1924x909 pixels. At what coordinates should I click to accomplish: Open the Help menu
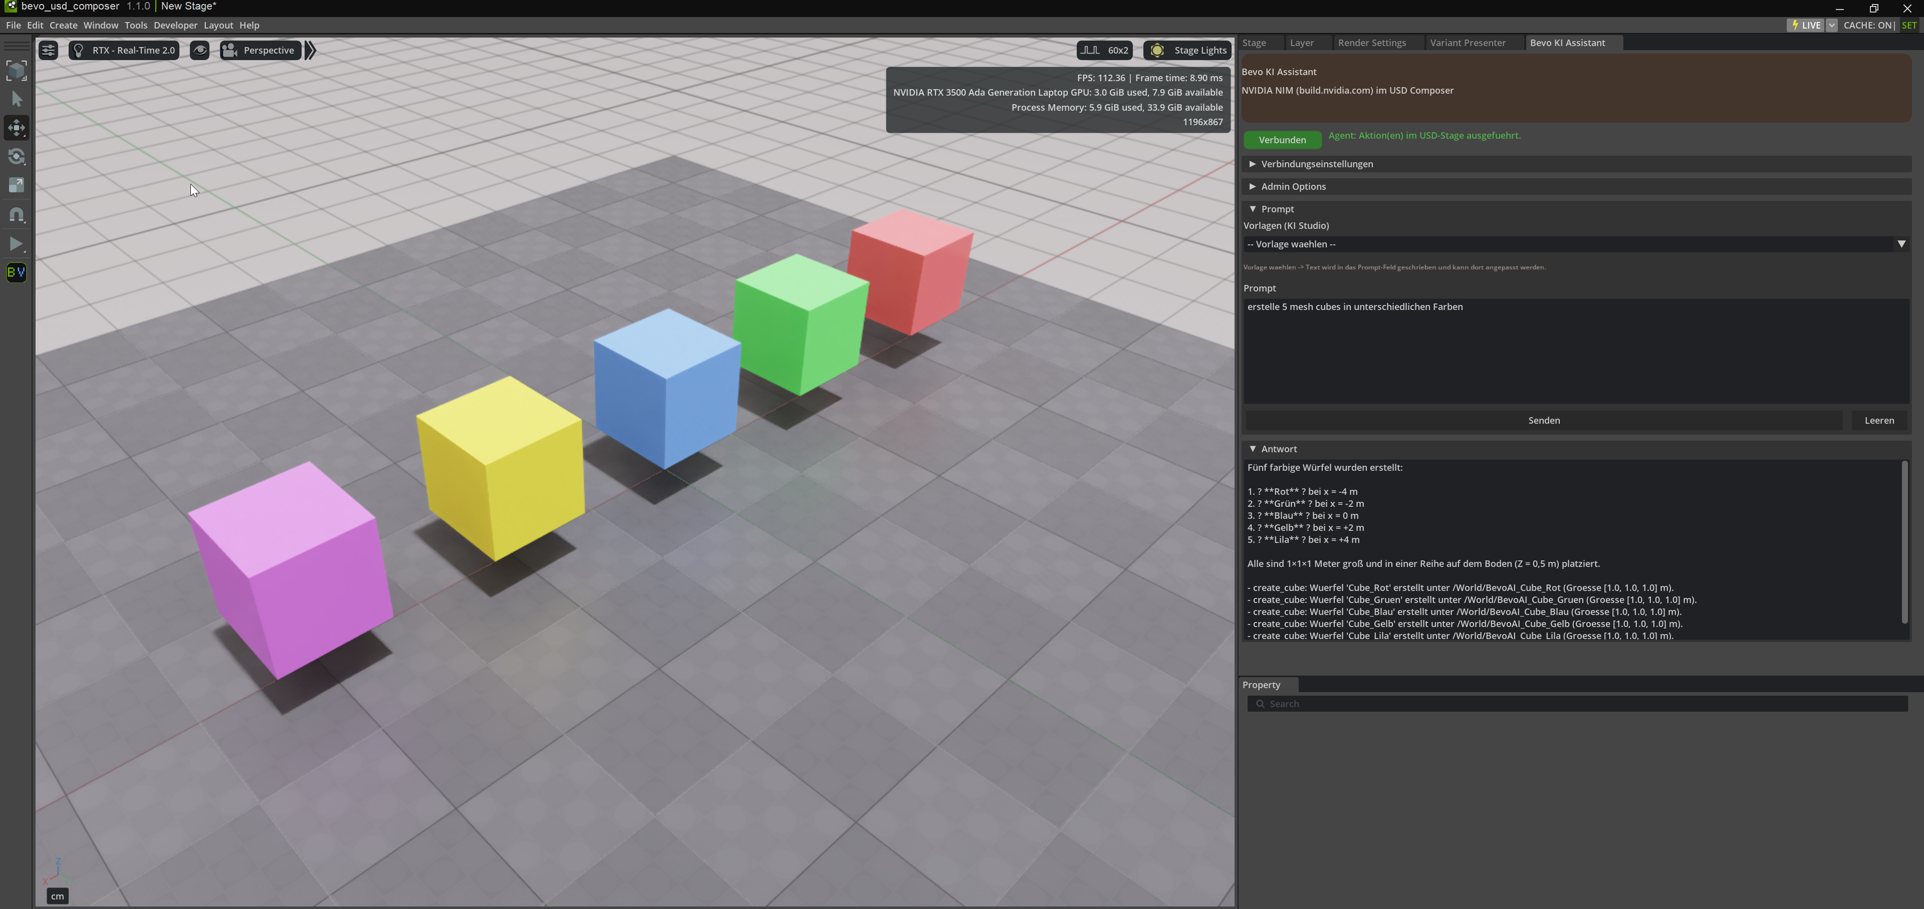(x=250, y=25)
